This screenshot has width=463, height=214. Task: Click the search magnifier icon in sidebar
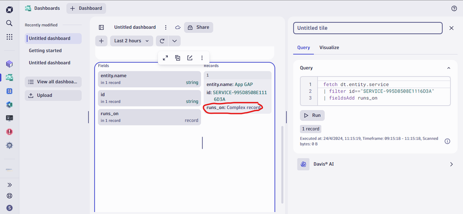(9, 23)
